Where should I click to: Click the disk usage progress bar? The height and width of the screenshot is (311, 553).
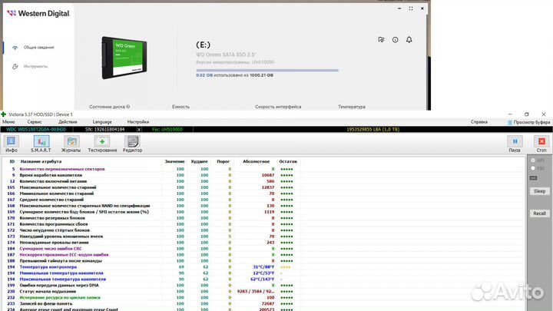(x=267, y=71)
